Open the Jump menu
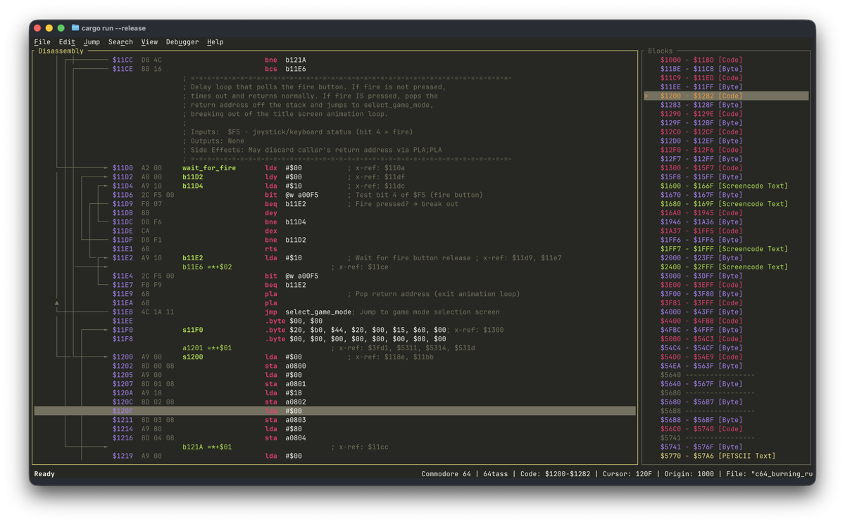The width and height of the screenshot is (845, 524). (x=92, y=42)
